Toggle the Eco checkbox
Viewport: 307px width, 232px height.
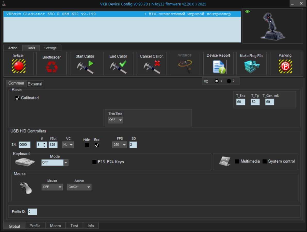(97, 145)
